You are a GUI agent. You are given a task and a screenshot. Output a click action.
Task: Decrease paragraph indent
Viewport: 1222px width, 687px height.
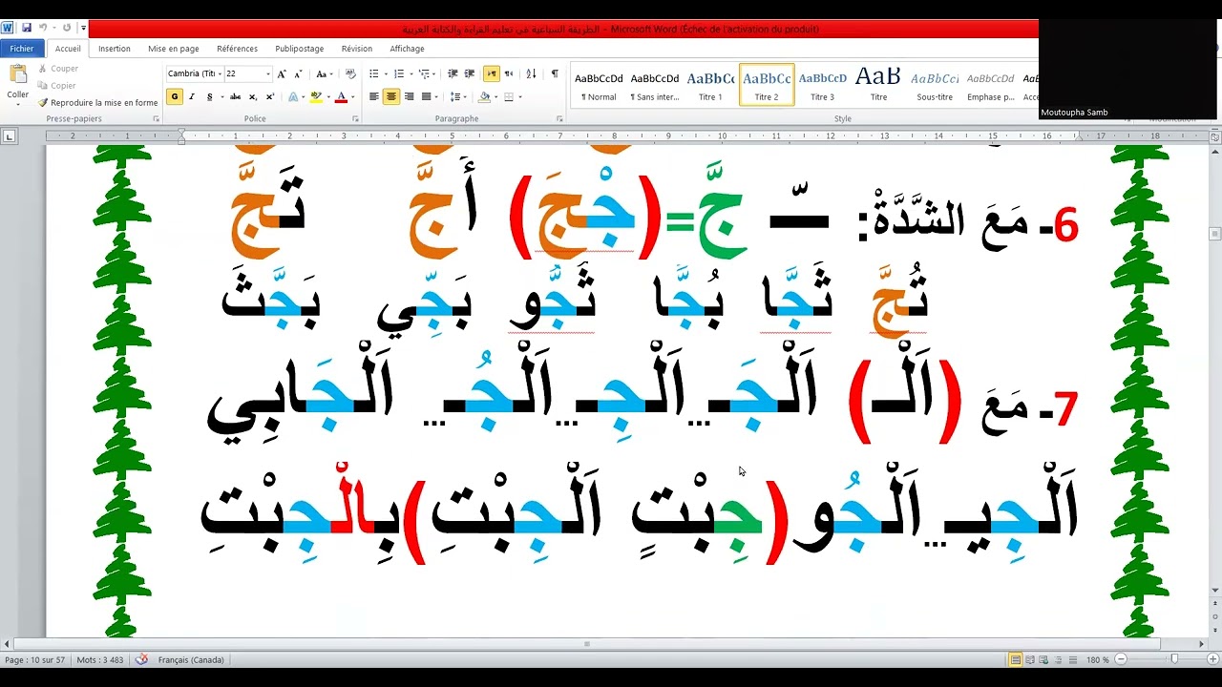[453, 73]
